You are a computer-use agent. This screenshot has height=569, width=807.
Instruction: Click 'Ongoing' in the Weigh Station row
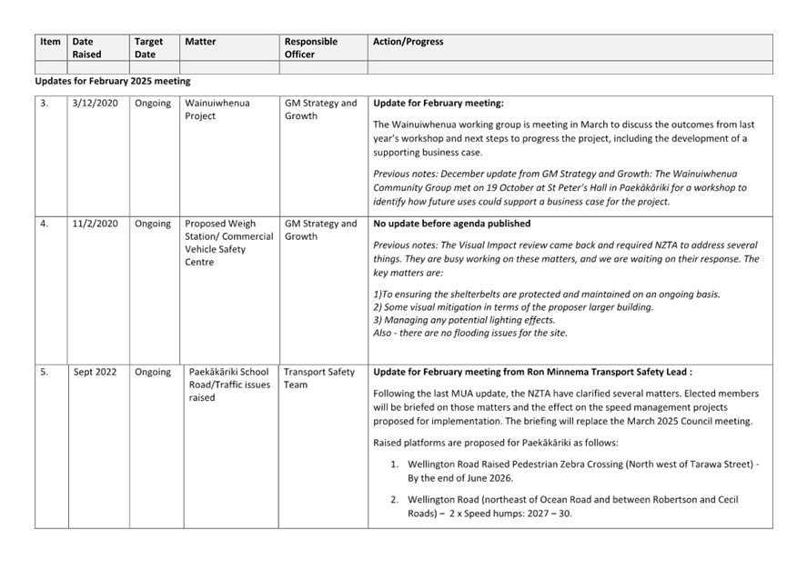point(152,224)
